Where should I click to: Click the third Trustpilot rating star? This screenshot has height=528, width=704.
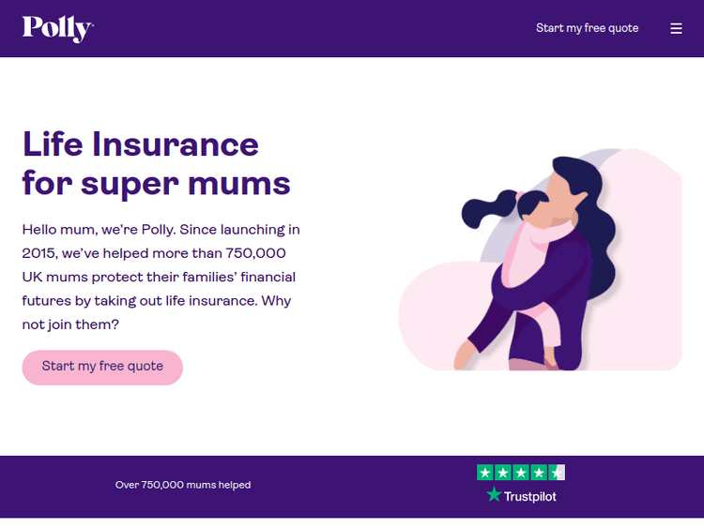coord(521,473)
